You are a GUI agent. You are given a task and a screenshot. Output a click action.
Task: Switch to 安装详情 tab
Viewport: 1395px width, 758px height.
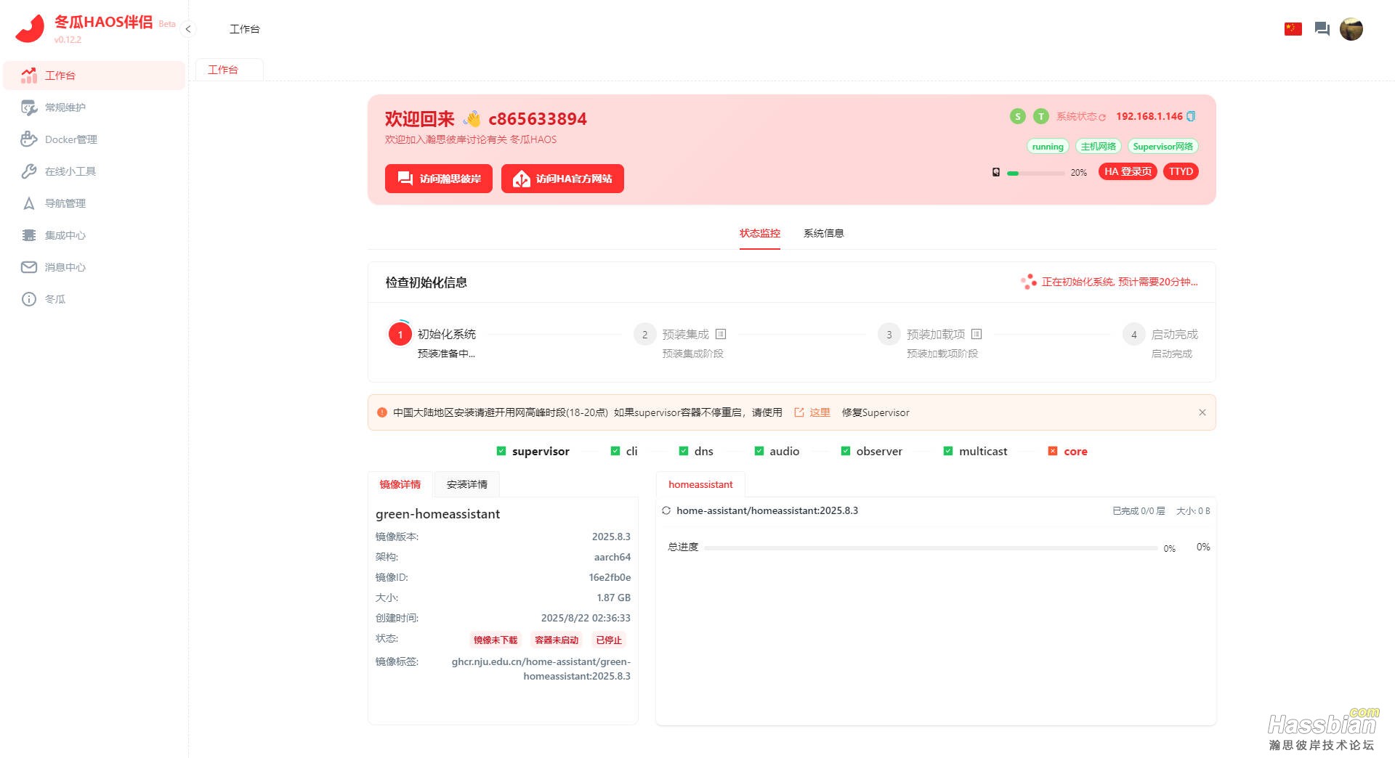pyautogui.click(x=467, y=484)
